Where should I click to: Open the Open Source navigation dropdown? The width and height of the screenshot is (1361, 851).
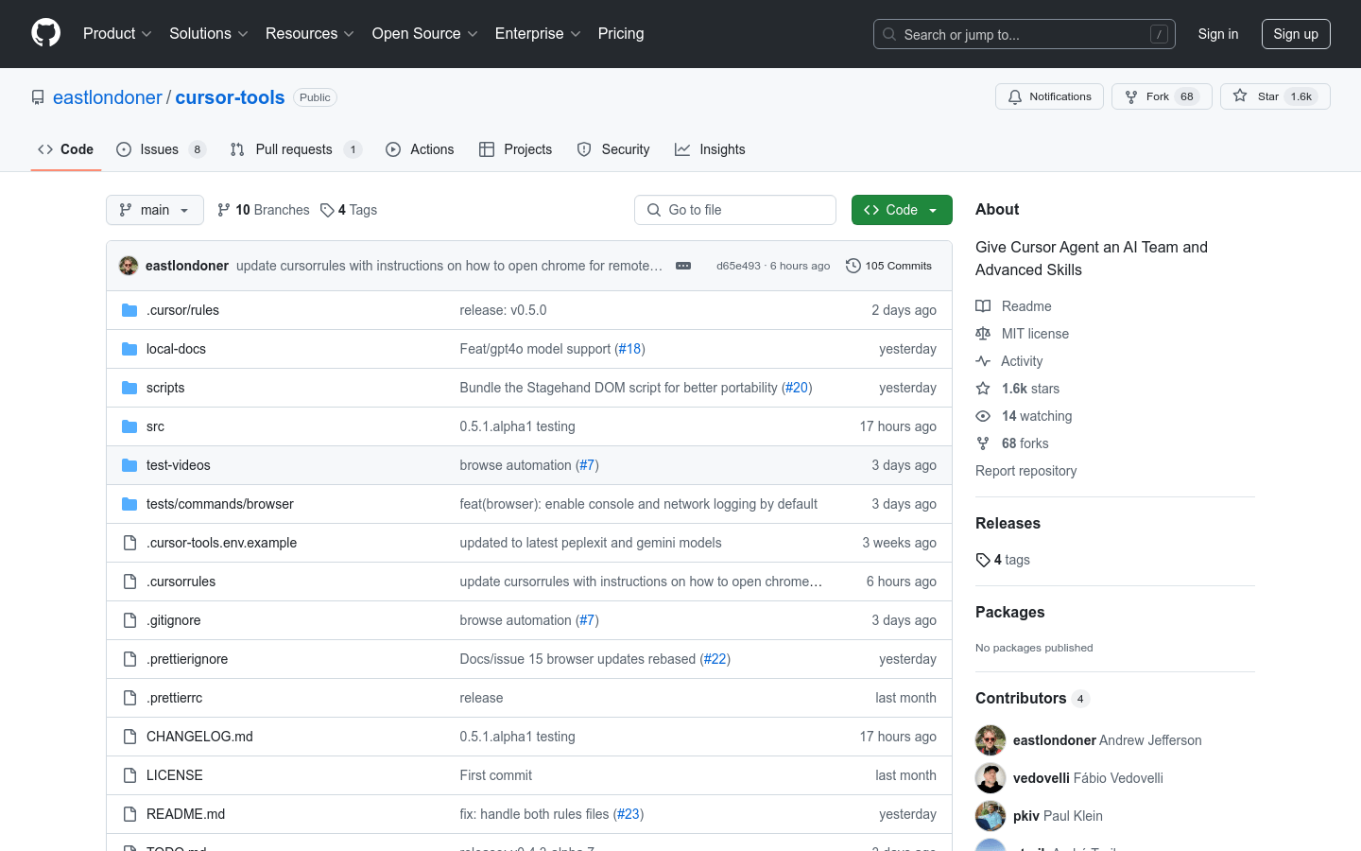[424, 33]
